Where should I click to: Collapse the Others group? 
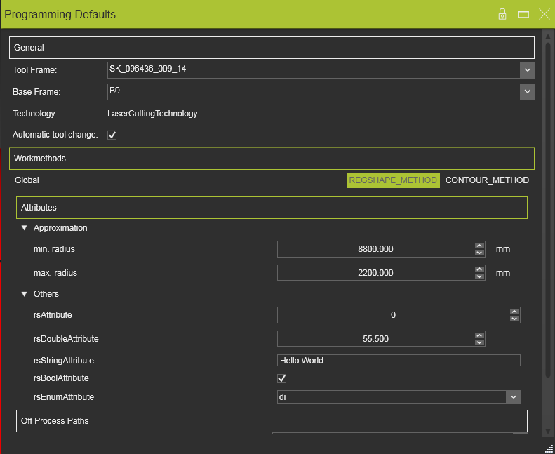(x=25, y=294)
